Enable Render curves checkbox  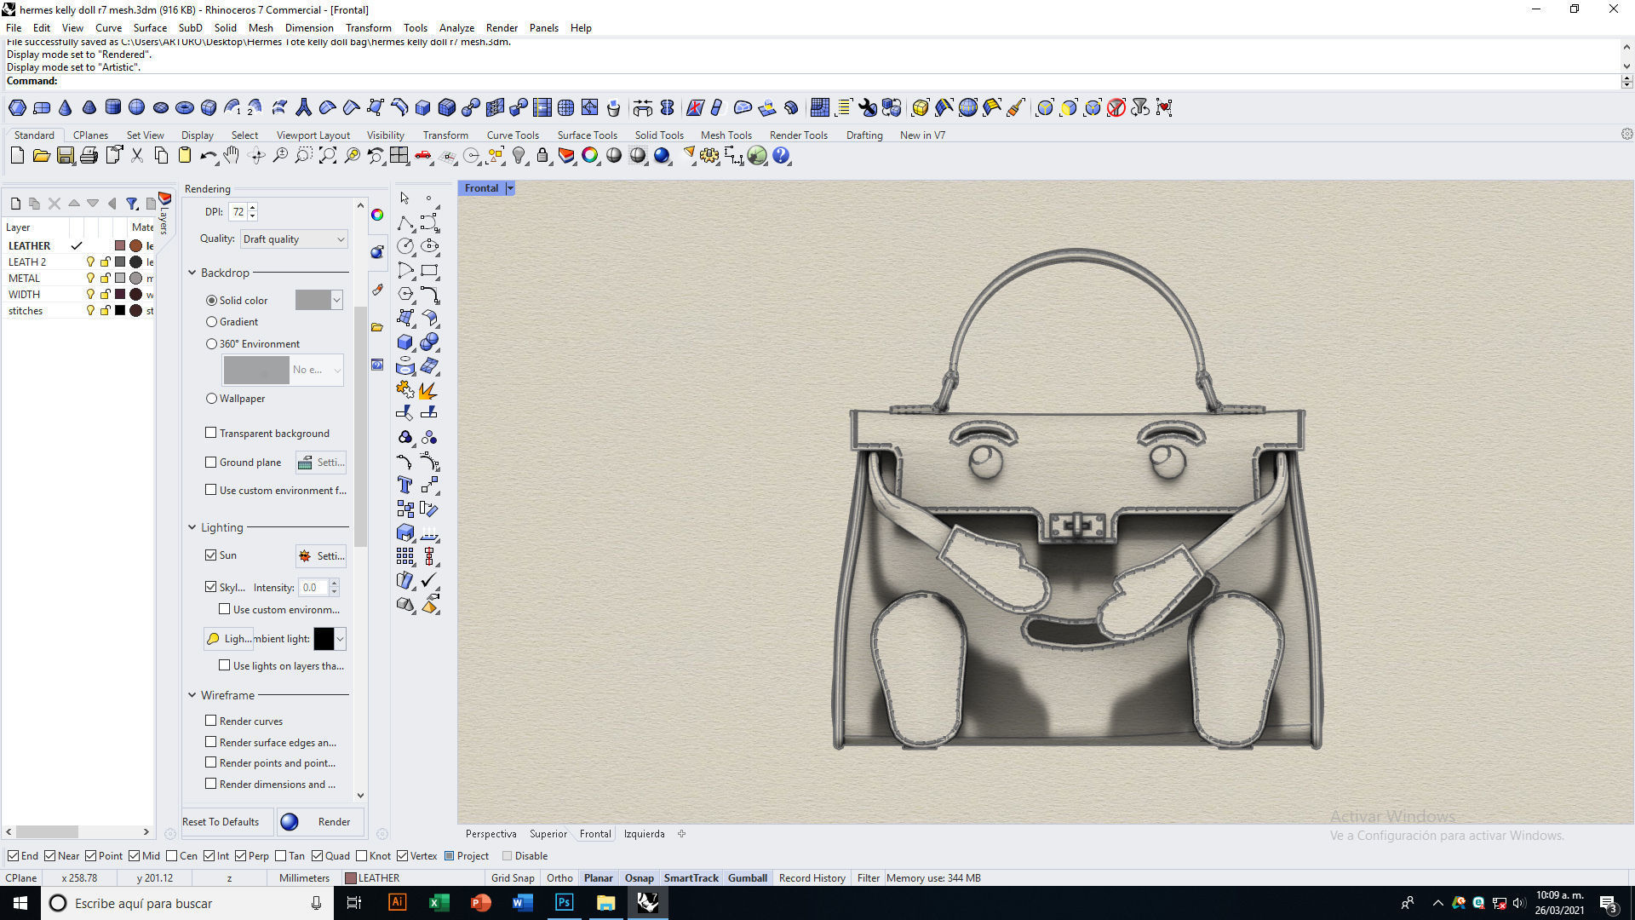click(210, 721)
